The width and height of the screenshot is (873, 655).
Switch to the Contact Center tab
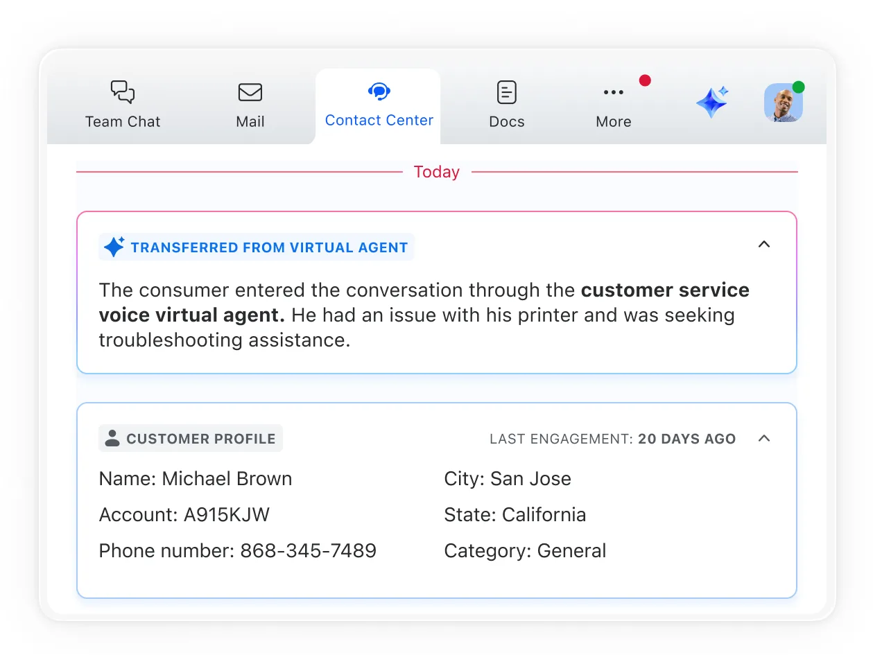(379, 105)
